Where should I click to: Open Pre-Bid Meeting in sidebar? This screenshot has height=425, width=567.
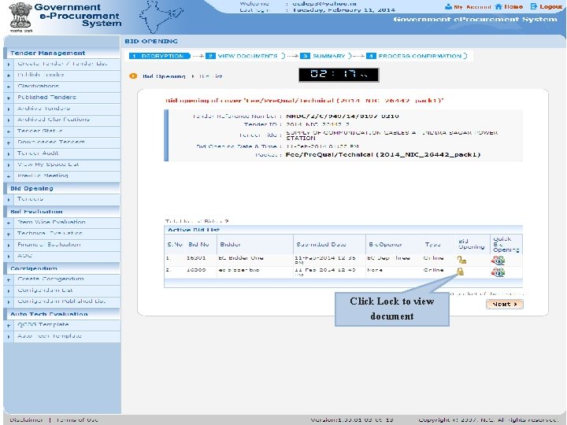[43, 176]
